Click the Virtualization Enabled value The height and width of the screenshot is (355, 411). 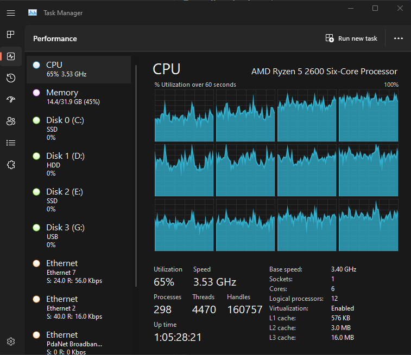tap(343, 308)
